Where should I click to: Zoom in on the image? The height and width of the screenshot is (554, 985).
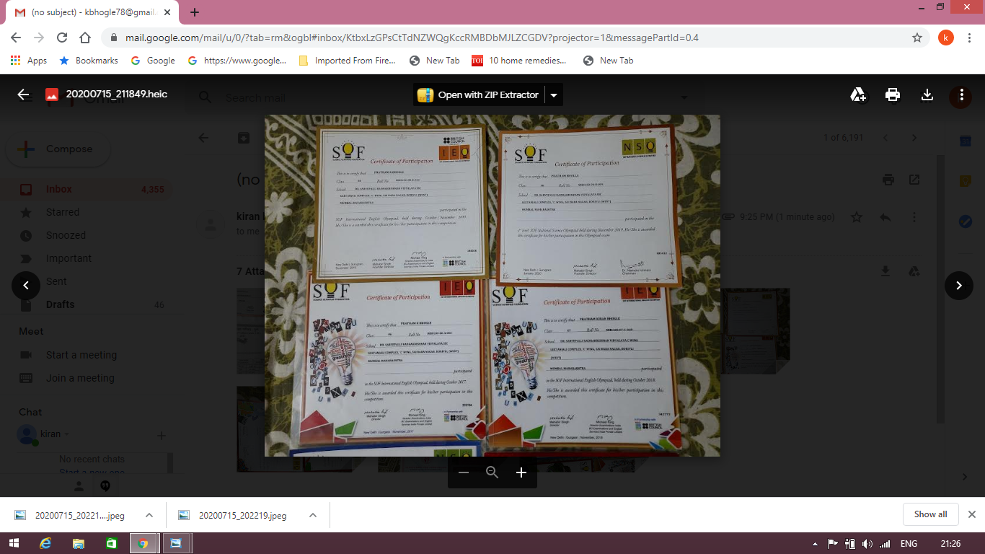521,472
